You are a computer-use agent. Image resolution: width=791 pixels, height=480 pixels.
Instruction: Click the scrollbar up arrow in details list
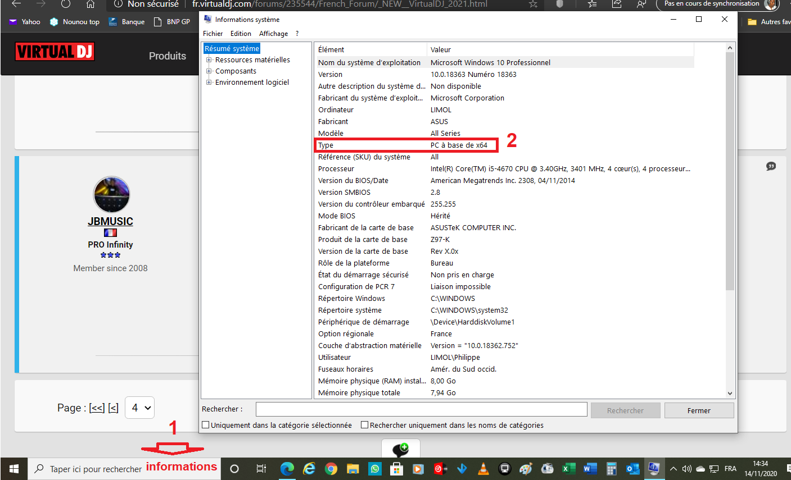pyautogui.click(x=730, y=48)
